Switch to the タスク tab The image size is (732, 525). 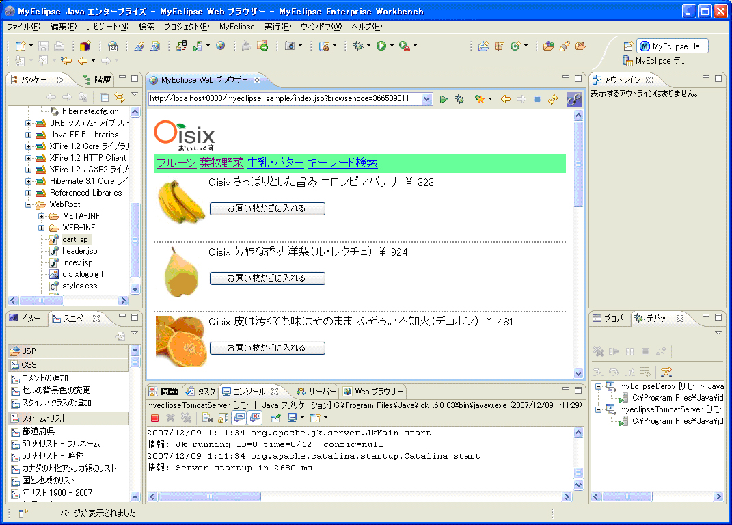201,392
